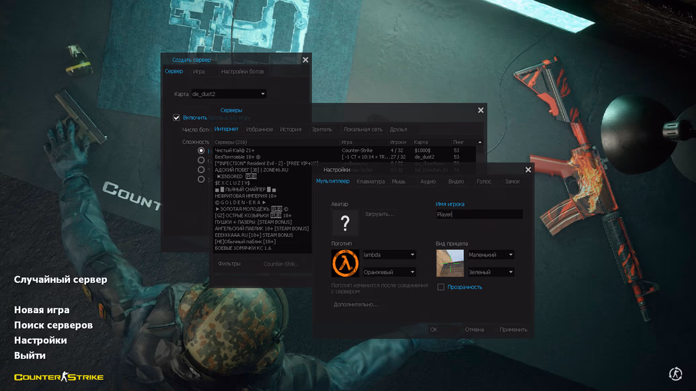The width and height of the screenshot is (696, 391).
Task: Select the first Сложность radio button
Action: 201,151
